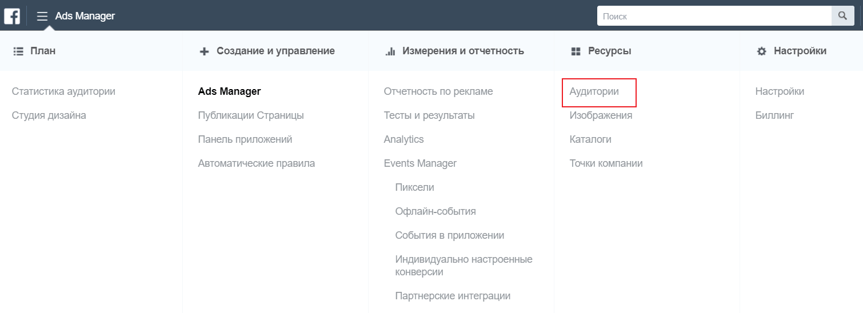Open Биллинг

(x=774, y=115)
